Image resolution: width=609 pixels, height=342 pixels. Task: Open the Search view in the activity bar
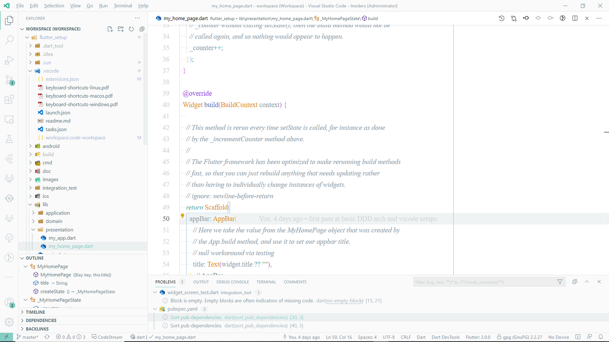(x=9, y=40)
